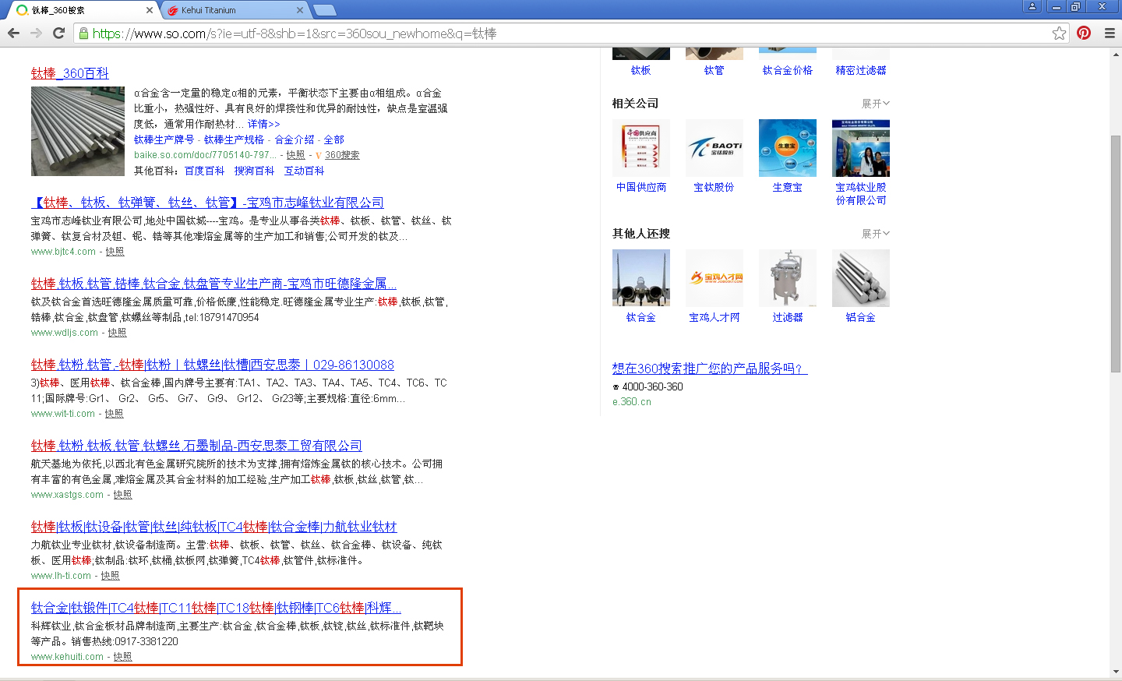Open the 科辉 TC4钛棒 result title
Viewport: 1122px width, 681px height.
pyautogui.click(x=217, y=607)
